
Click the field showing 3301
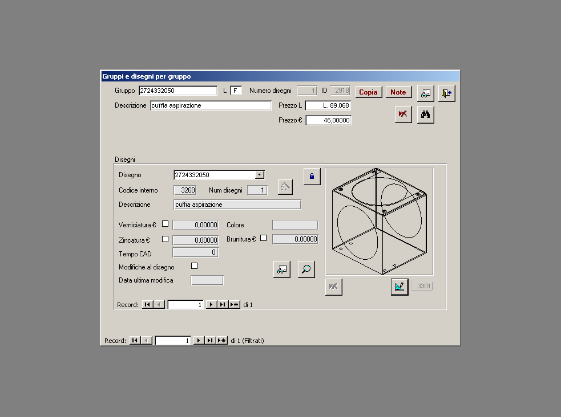click(x=422, y=287)
